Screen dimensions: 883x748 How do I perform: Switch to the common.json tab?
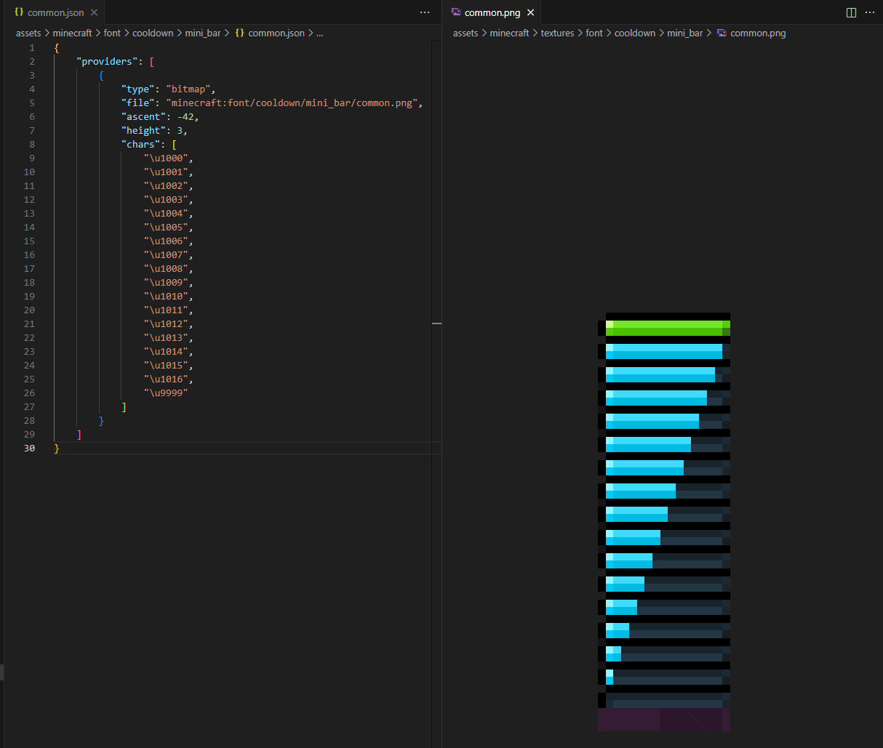(x=55, y=12)
